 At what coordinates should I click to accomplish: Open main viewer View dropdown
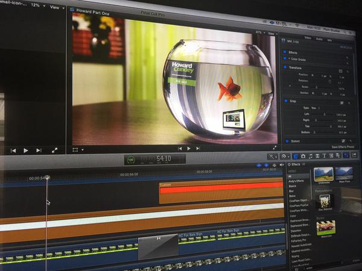273,34
